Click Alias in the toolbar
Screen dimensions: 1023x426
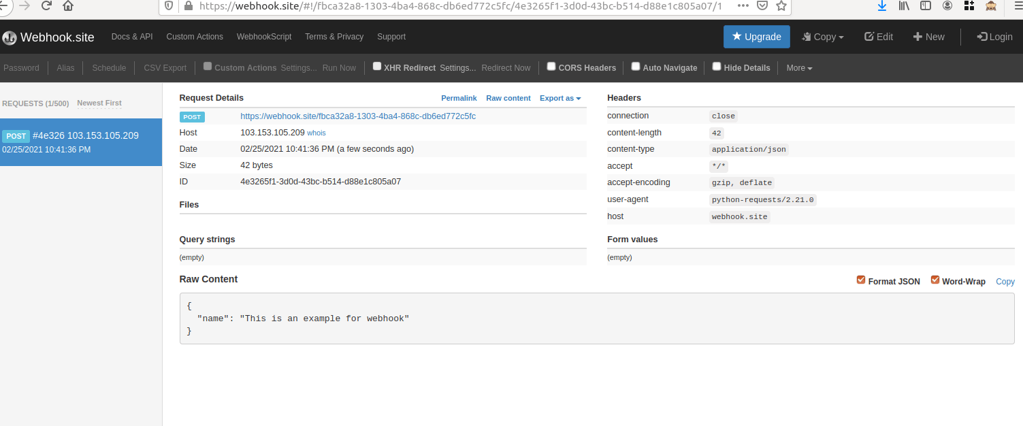(66, 68)
